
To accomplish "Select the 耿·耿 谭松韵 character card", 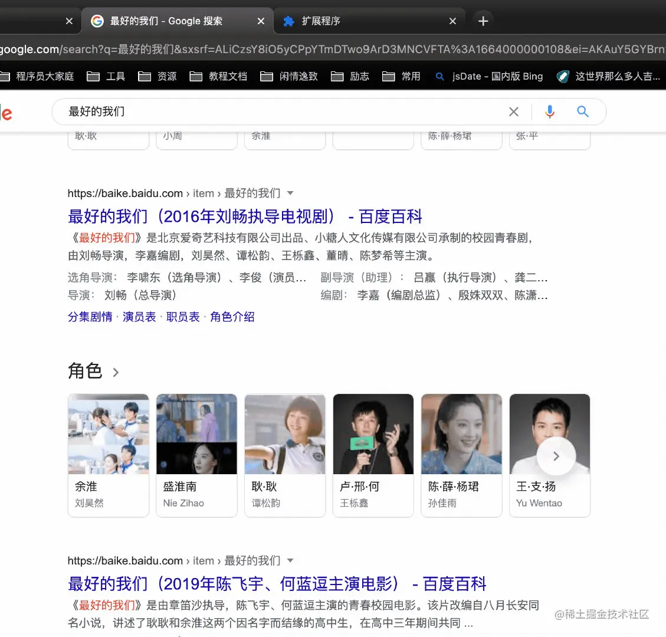I will tap(285, 455).
